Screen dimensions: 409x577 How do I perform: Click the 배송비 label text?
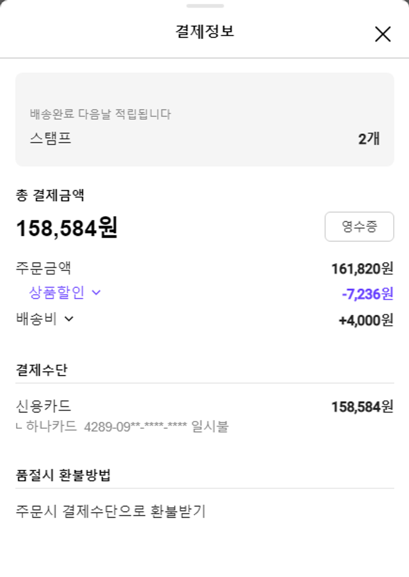(37, 319)
